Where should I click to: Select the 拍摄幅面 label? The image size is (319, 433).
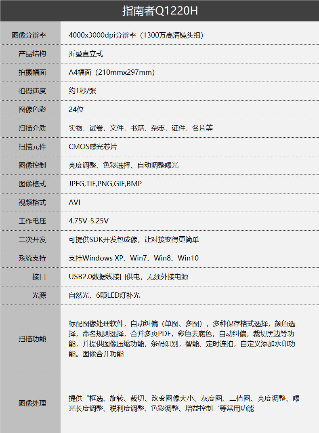(32, 72)
